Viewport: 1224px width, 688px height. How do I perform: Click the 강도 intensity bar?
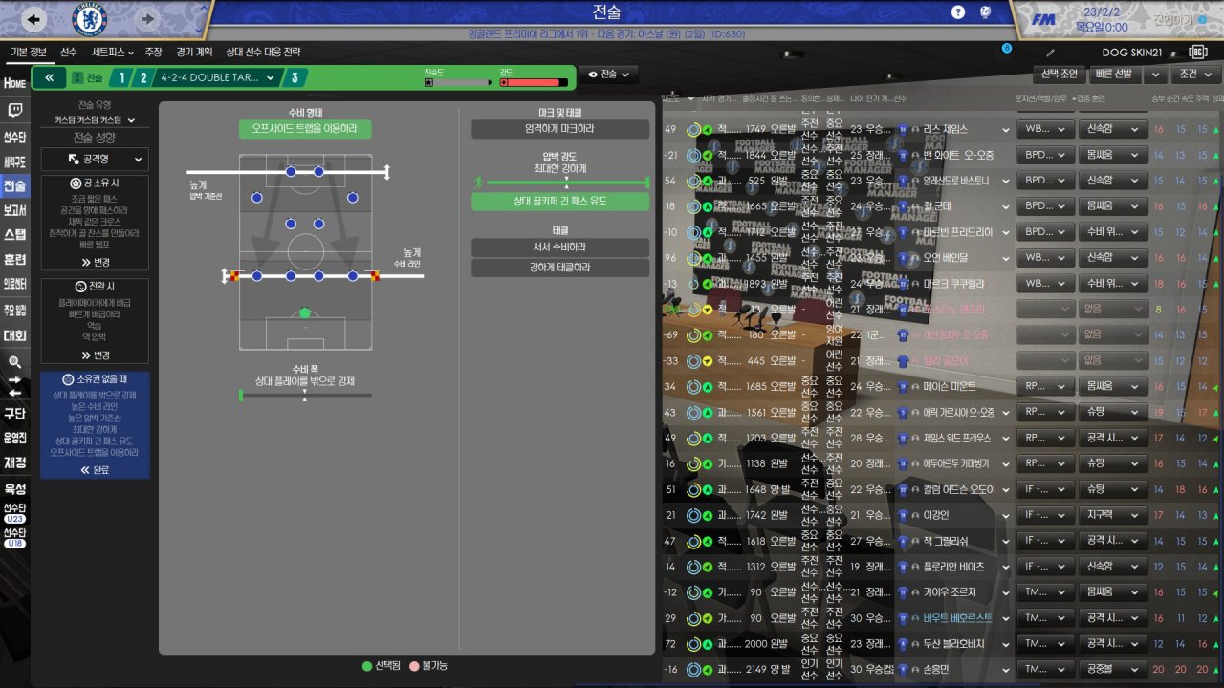(532, 83)
